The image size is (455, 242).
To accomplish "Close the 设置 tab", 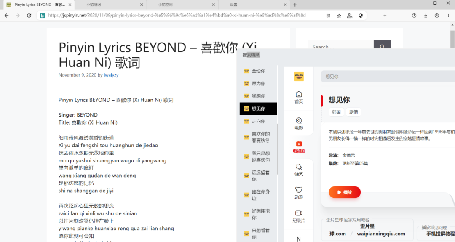I will [285, 5].
